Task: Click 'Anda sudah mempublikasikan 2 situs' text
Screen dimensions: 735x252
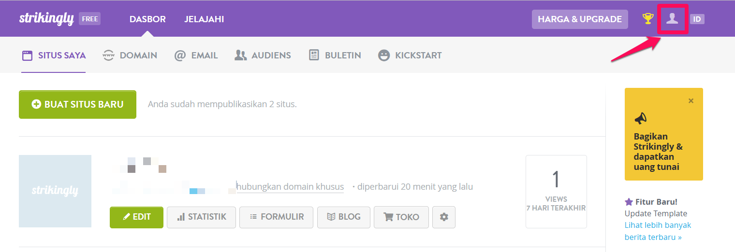Action: tap(222, 104)
